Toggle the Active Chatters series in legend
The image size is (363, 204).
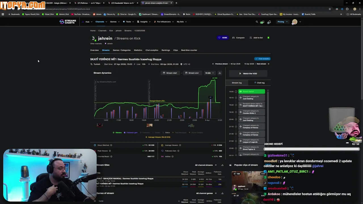tap(196, 133)
